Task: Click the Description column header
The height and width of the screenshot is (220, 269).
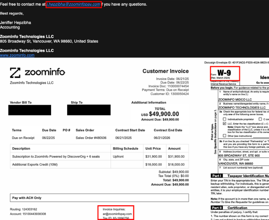Action: point(21,149)
